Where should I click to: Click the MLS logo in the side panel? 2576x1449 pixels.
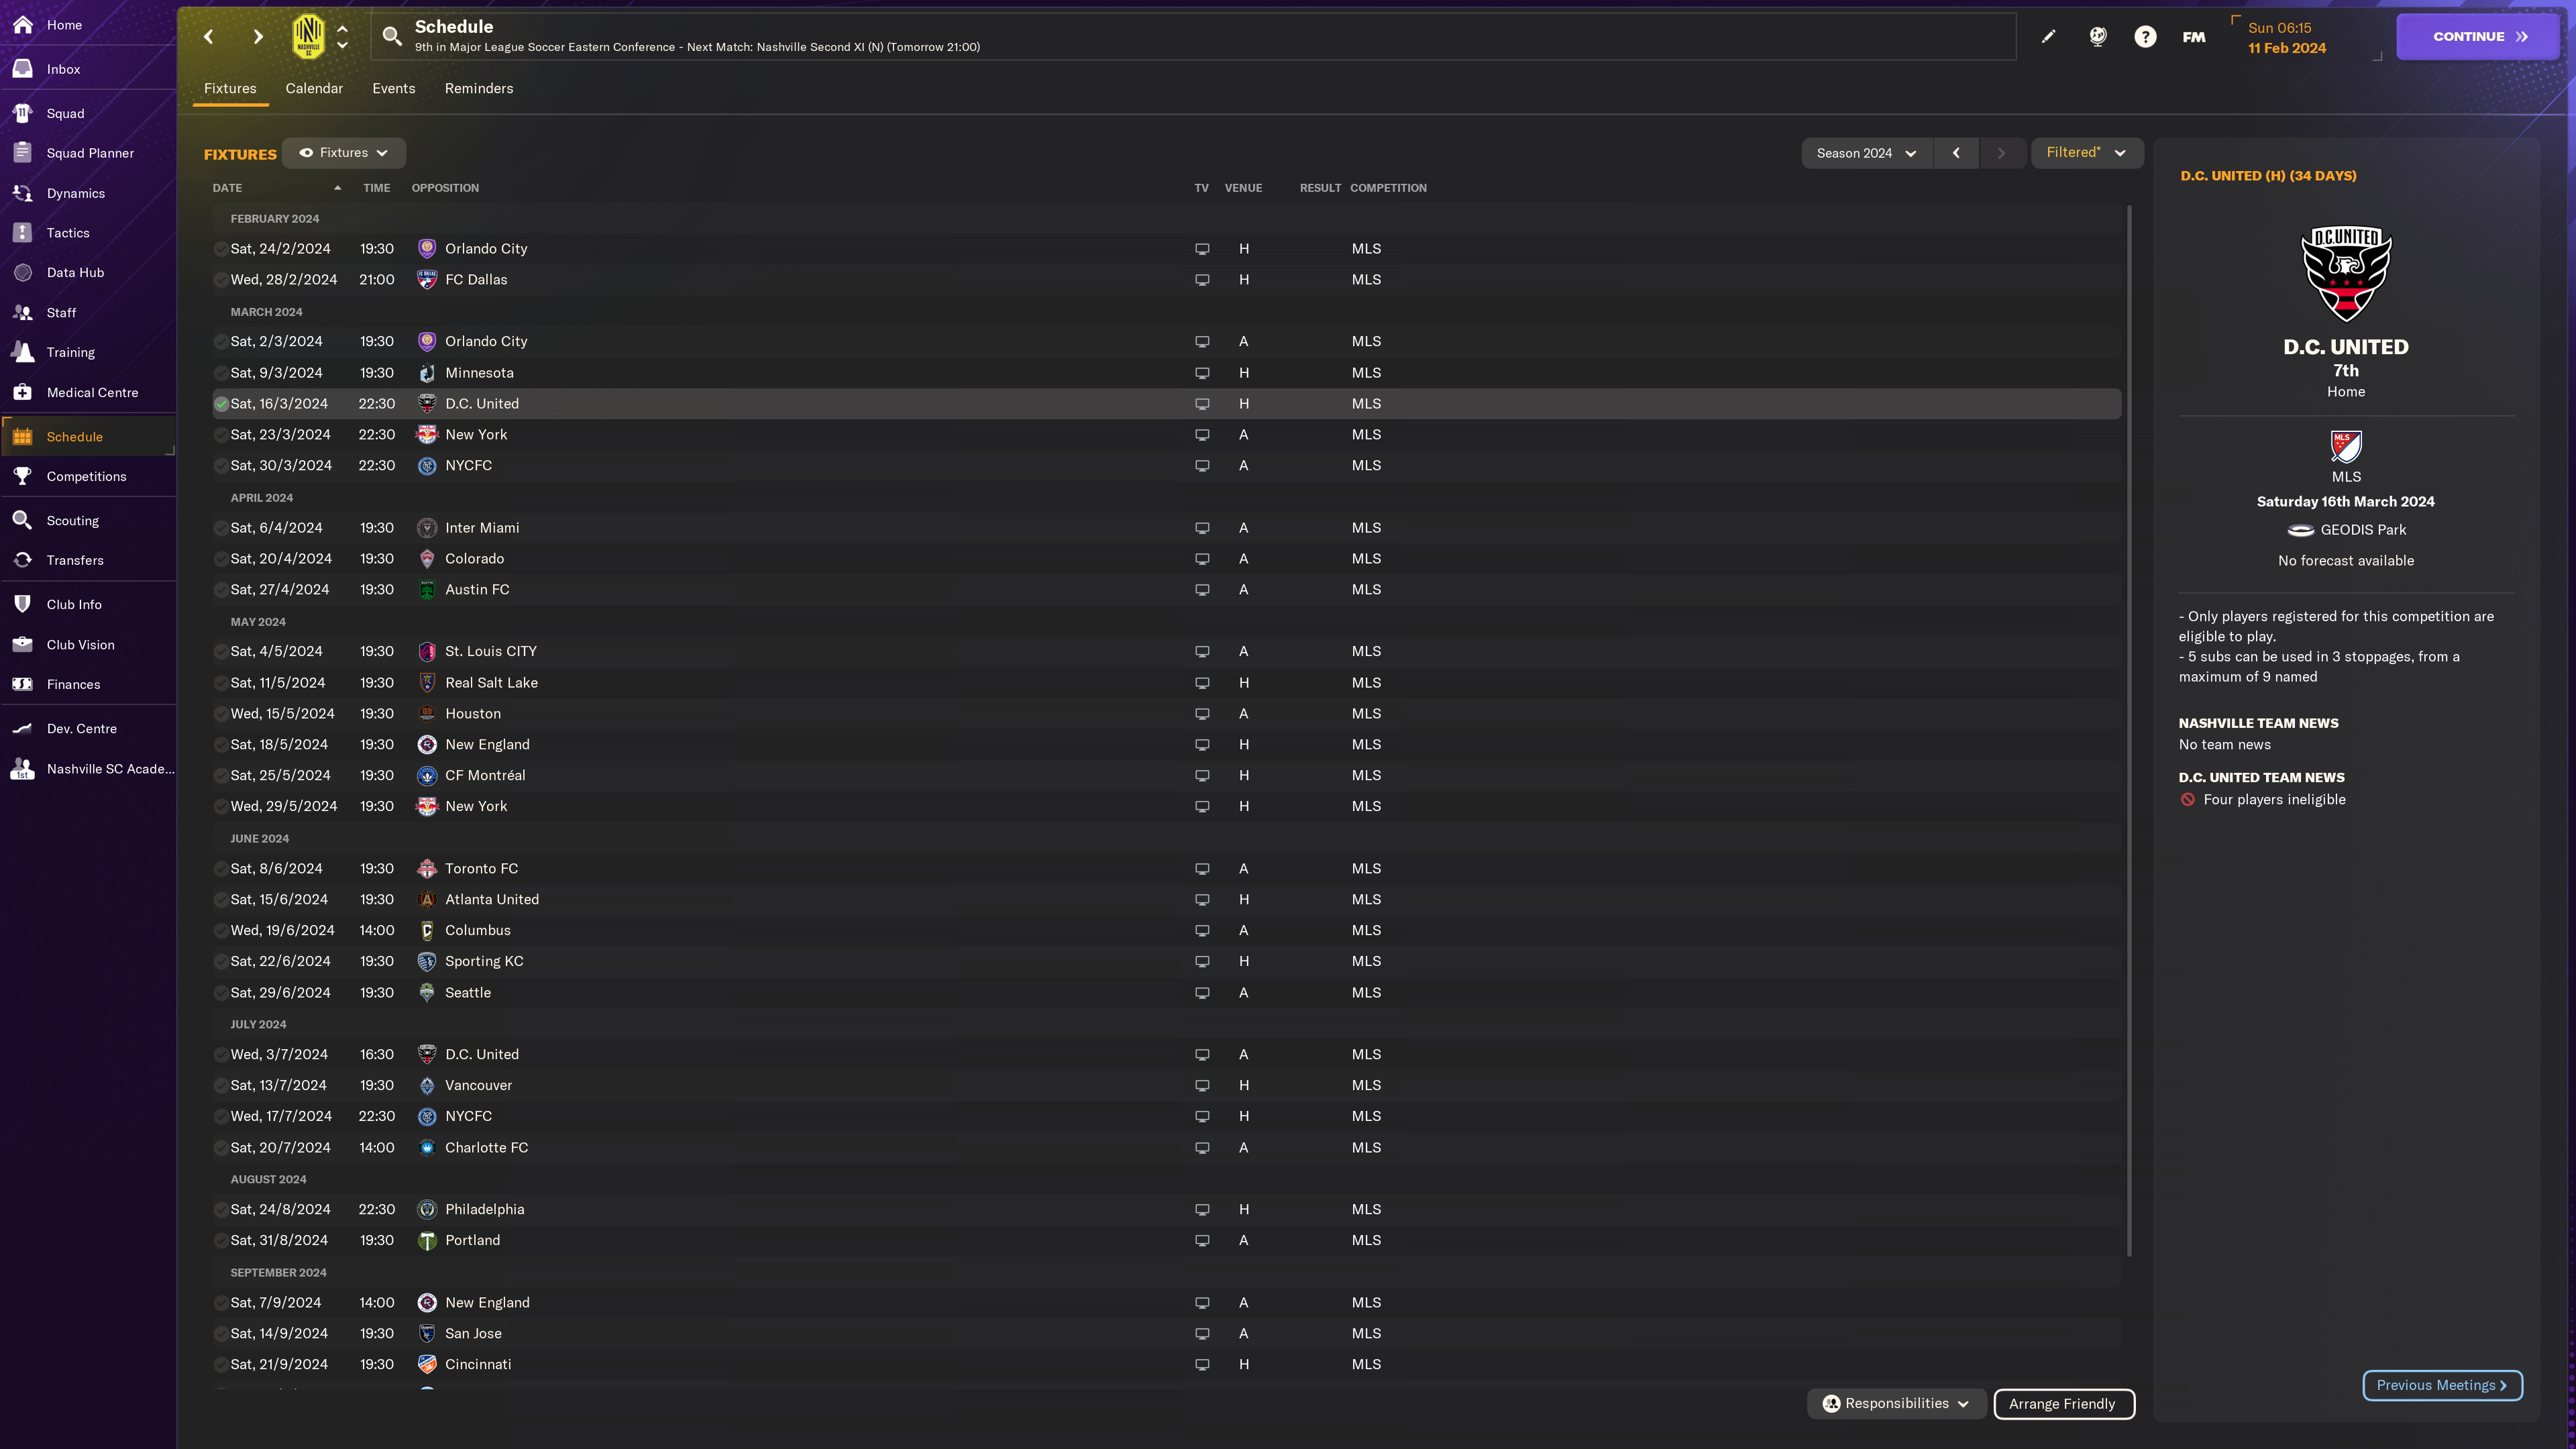click(2346, 446)
